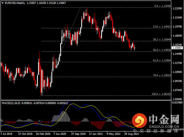Image resolution: width=184 pixels, height=137 pixels.
Task: Click the divider between chart and MACD
Action: 86,100
